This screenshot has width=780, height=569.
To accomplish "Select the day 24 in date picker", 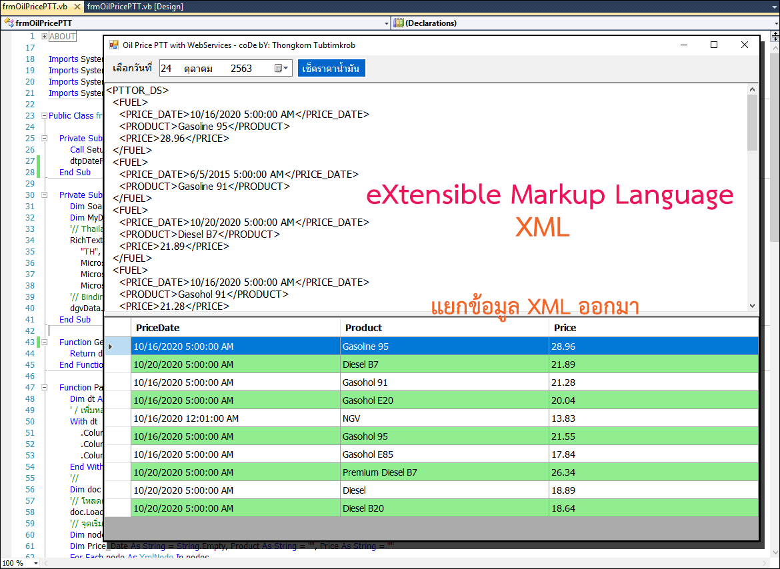I will 166,69.
